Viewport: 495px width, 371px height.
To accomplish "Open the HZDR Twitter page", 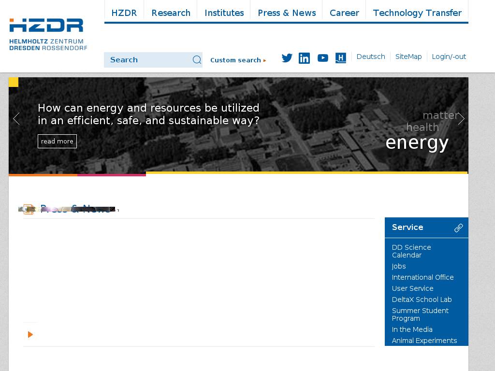I will [x=287, y=58].
